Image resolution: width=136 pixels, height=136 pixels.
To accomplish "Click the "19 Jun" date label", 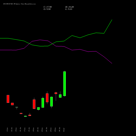I will [33, 129].
